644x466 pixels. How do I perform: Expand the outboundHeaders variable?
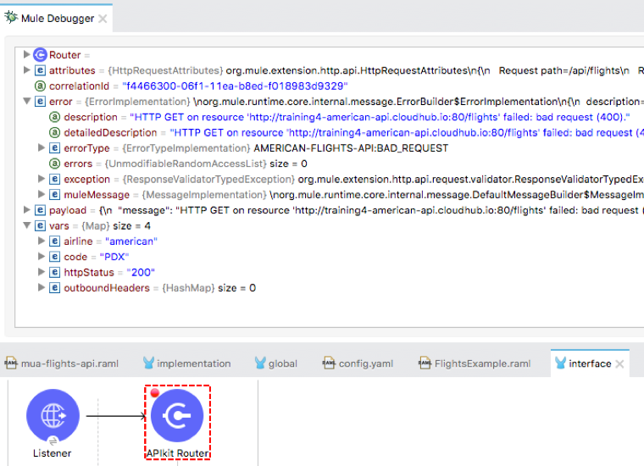click(x=41, y=287)
